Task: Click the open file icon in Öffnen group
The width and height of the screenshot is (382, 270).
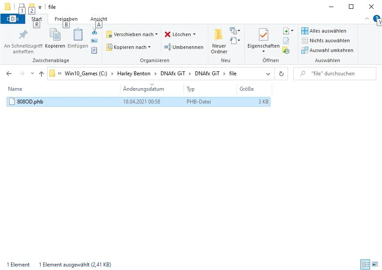Action: point(286,31)
